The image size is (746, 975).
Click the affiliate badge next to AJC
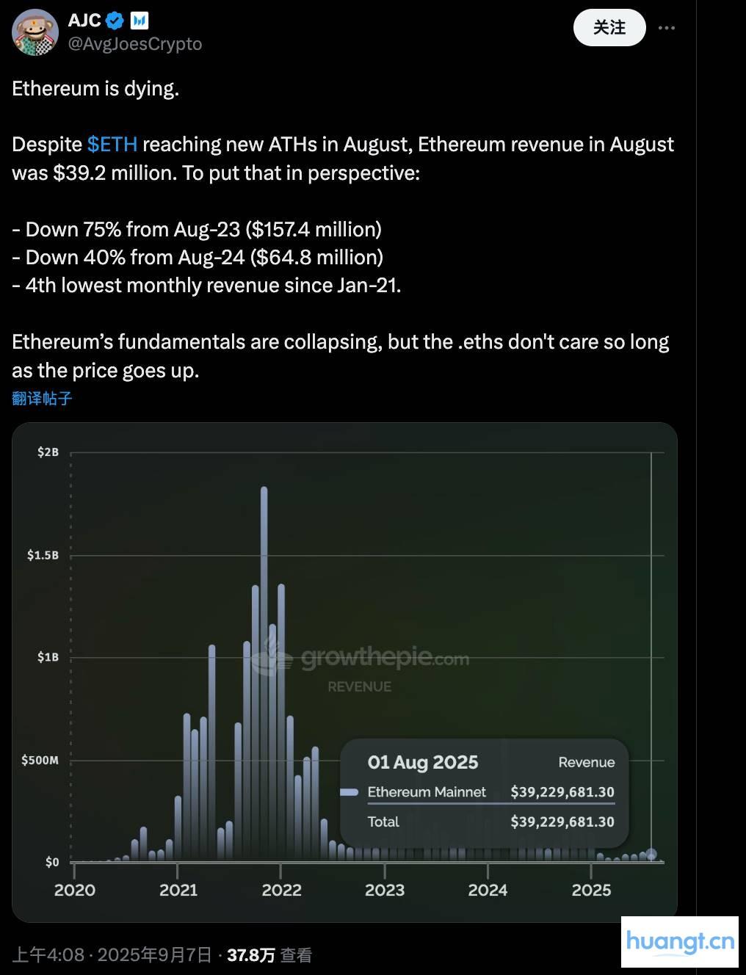[140, 21]
